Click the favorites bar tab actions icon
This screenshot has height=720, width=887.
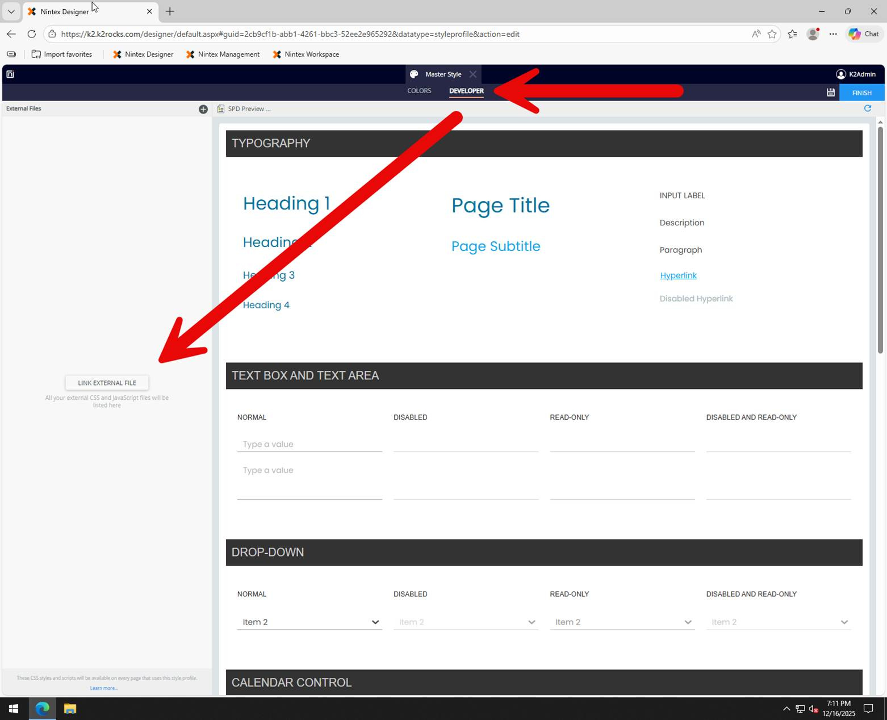point(11,55)
